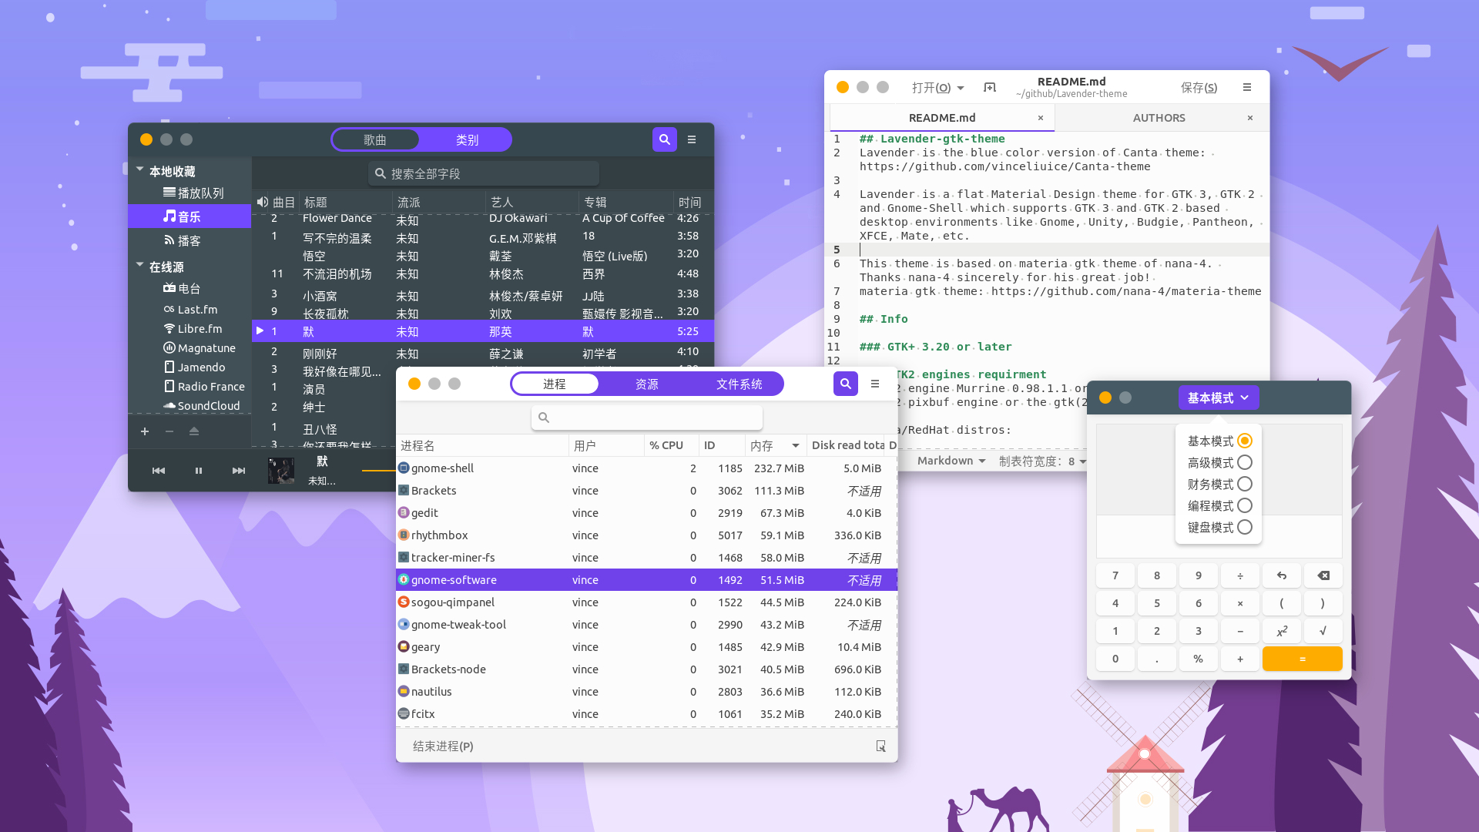This screenshot has height=832, width=1479.
Task: Open the System Monitor hamburger menu
Action: (x=875, y=384)
